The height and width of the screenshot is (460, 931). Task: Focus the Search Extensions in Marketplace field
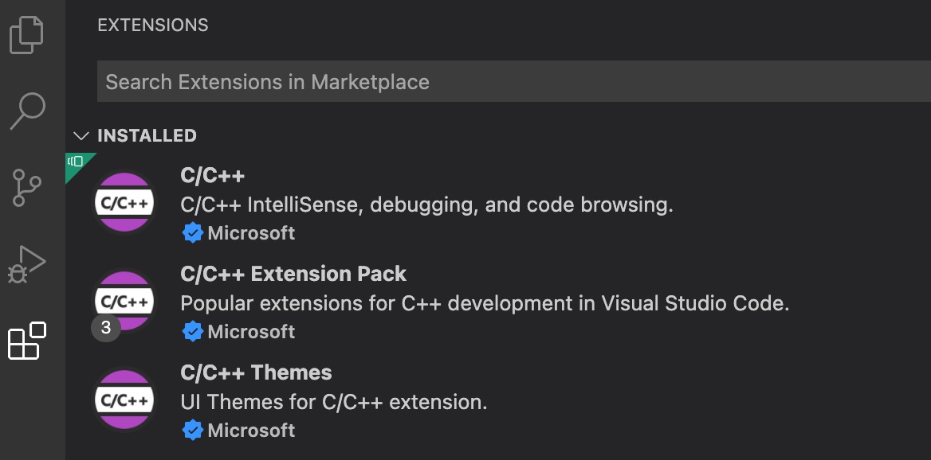[x=510, y=82]
